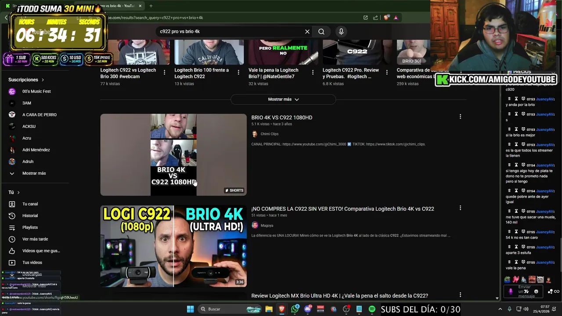The height and width of the screenshot is (316, 562).
Task: Open Ver más tarde in sidebar
Action: (x=34, y=239)
